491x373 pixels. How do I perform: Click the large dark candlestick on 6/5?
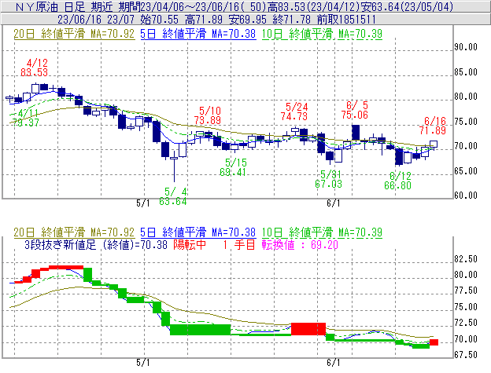tap(356, 133)
